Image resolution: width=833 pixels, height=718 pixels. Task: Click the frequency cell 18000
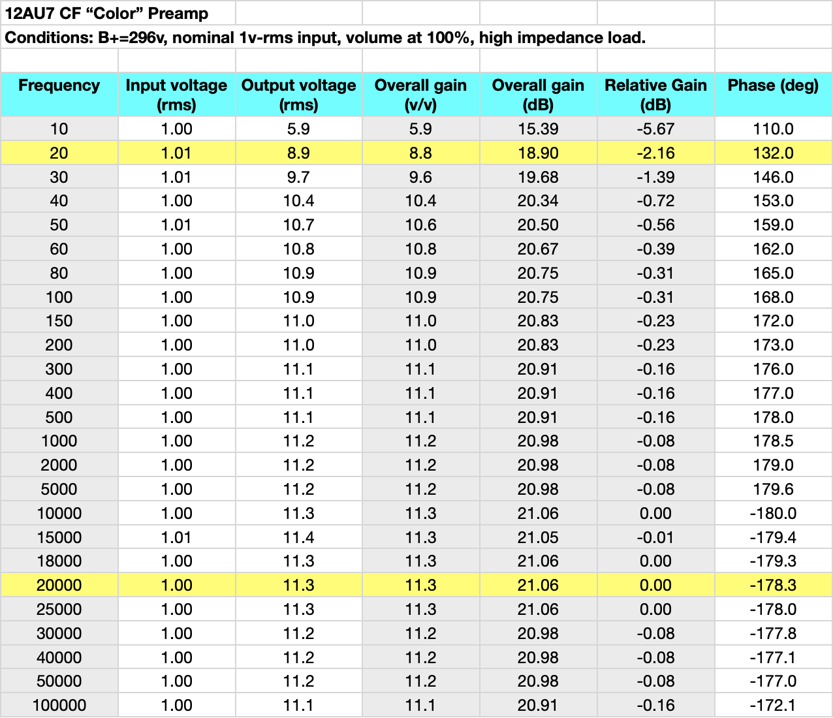[59, 561]
